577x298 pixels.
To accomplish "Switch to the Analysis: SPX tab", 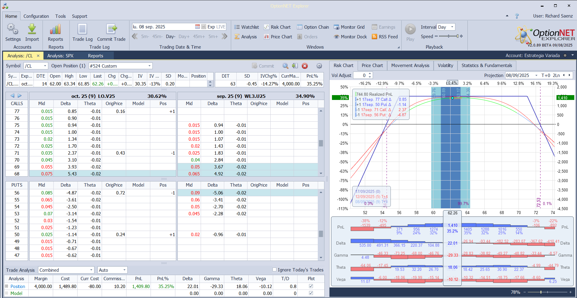I will coord(60,56).
